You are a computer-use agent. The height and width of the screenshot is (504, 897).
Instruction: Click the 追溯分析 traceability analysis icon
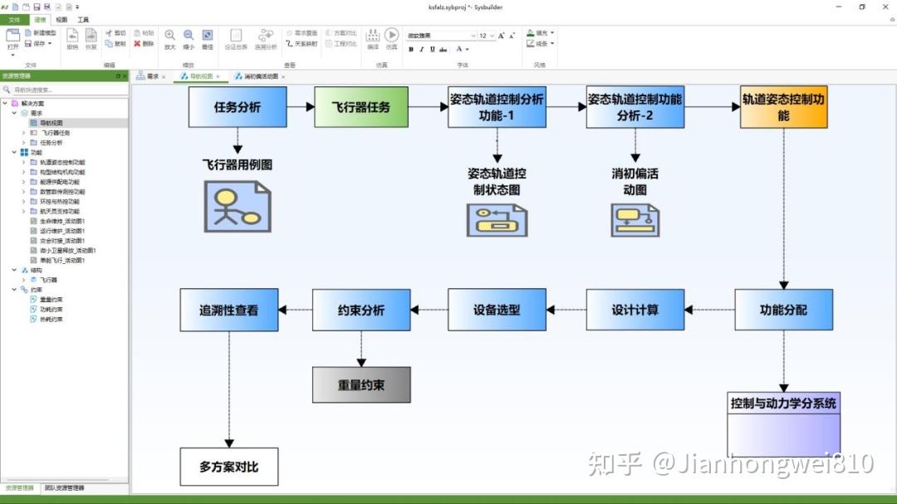click(266, 36)
